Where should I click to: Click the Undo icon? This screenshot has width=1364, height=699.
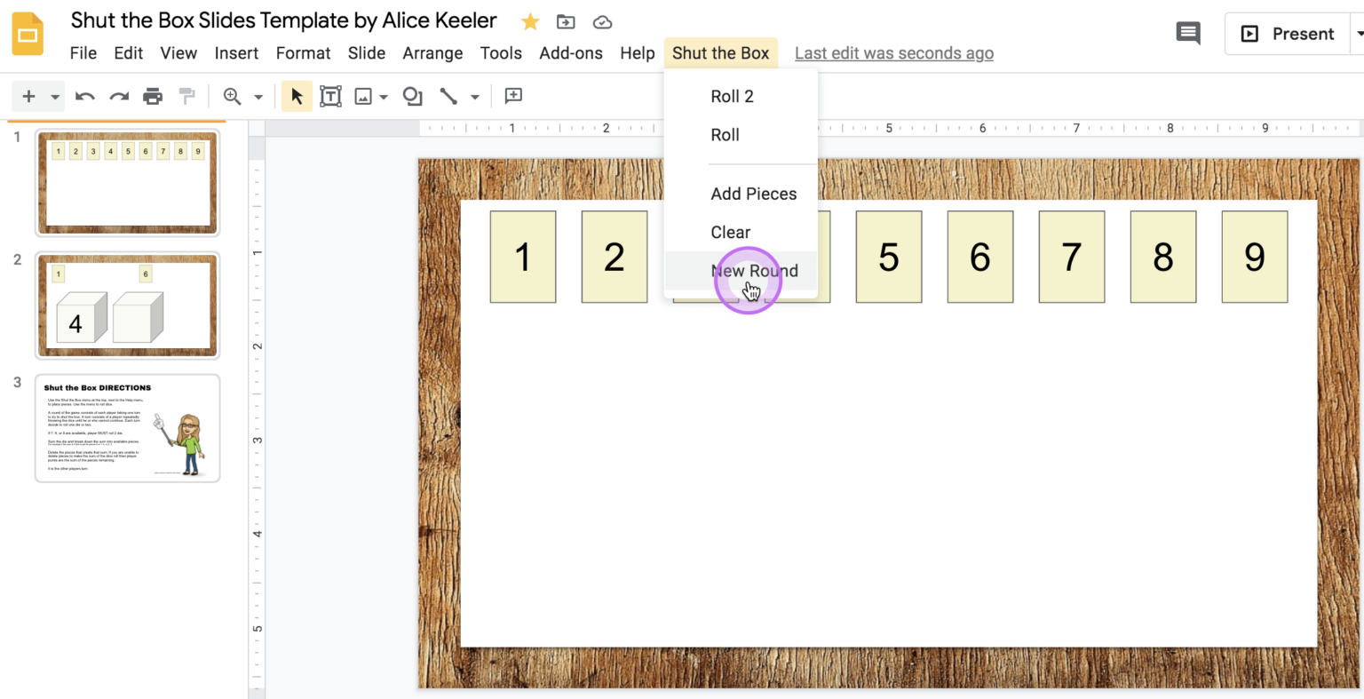click(x=84, y=96)
